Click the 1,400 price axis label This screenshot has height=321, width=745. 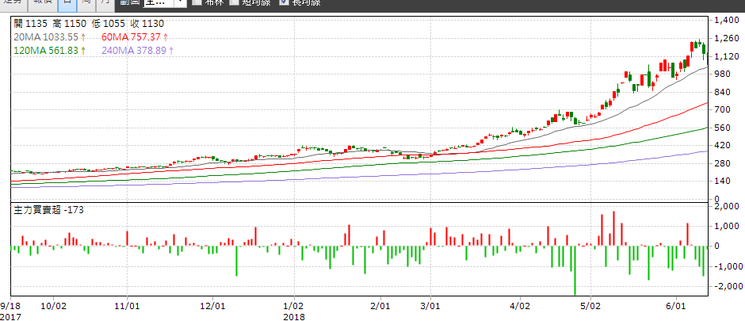point(728,20)
